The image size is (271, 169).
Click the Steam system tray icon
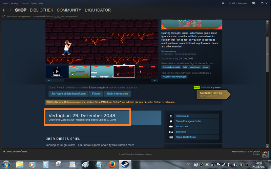[224, 165]
